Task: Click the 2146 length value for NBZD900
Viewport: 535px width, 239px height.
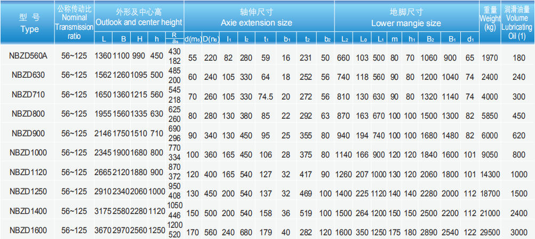Action: (103, 134)
